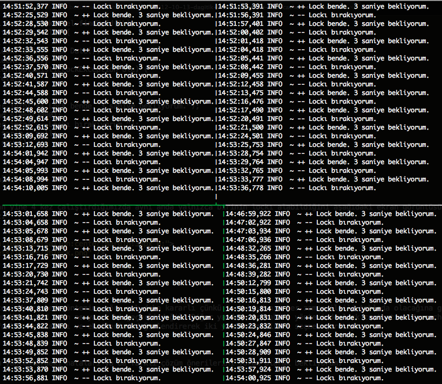This screenshot has height=384, width=442.
Task: Click the empty line below 14:54:10,005
Action: 108,197
